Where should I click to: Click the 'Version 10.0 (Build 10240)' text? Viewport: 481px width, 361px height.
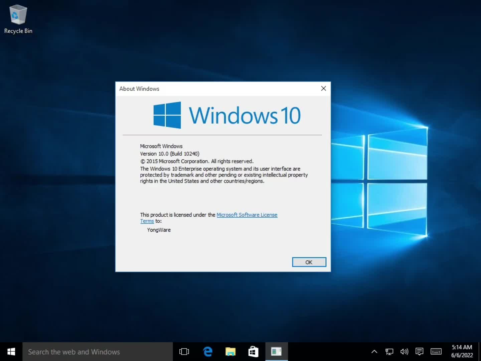click(x=170, y=154)
